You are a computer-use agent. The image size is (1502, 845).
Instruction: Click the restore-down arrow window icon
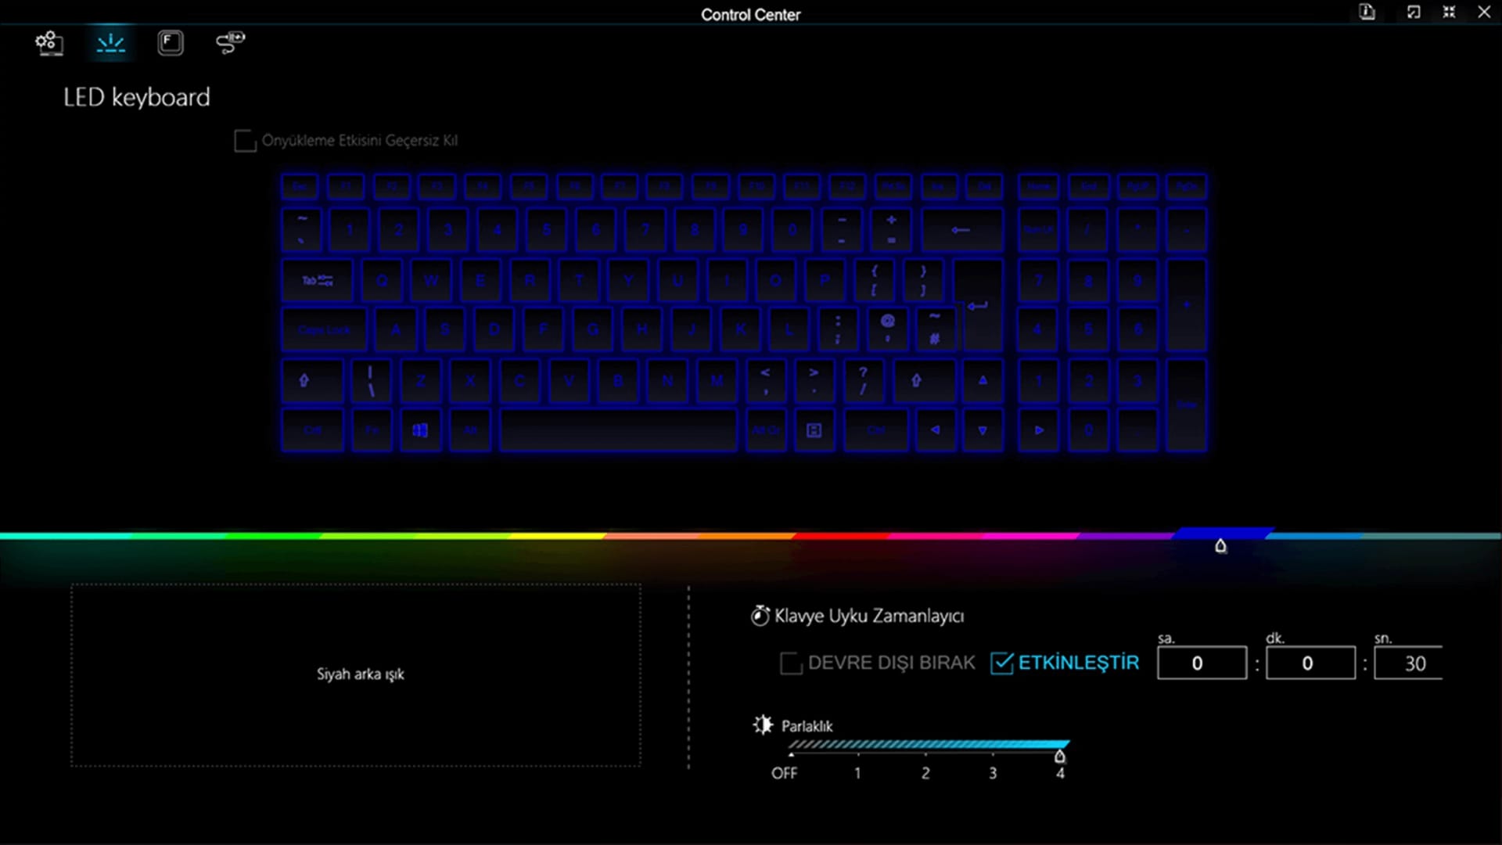tap(1413, 13)
